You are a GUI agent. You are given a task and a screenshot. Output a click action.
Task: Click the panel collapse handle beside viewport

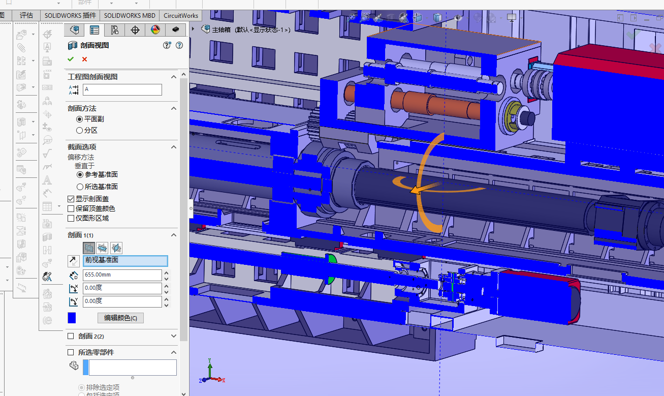(x=190, y=207)
